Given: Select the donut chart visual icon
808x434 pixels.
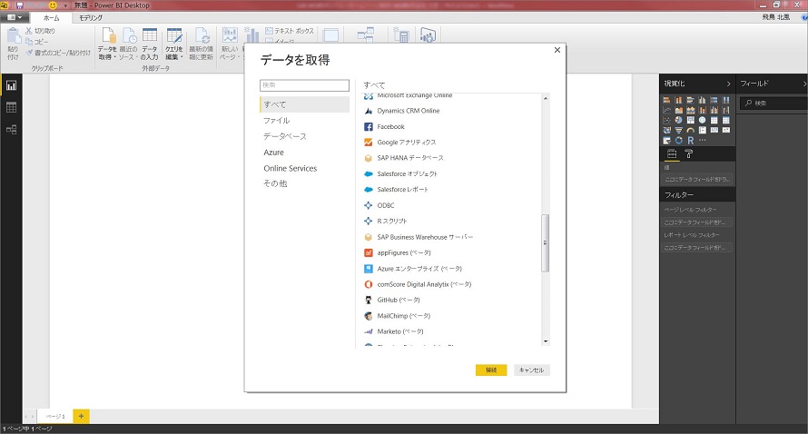Looking at the screenshot, I should coord(679,140).
